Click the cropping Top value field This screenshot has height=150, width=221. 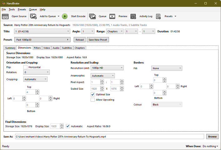coord(31,92)
